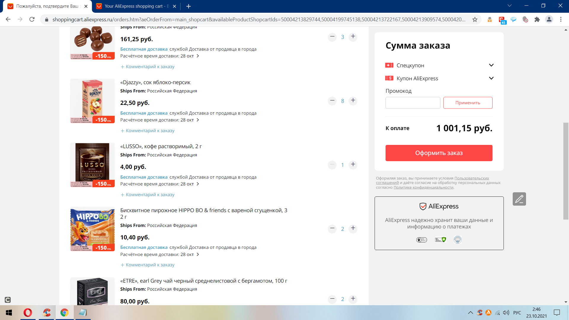
Task: Open the Бисквитное пирожное HIPPO BO title
Action: (204, 214)
